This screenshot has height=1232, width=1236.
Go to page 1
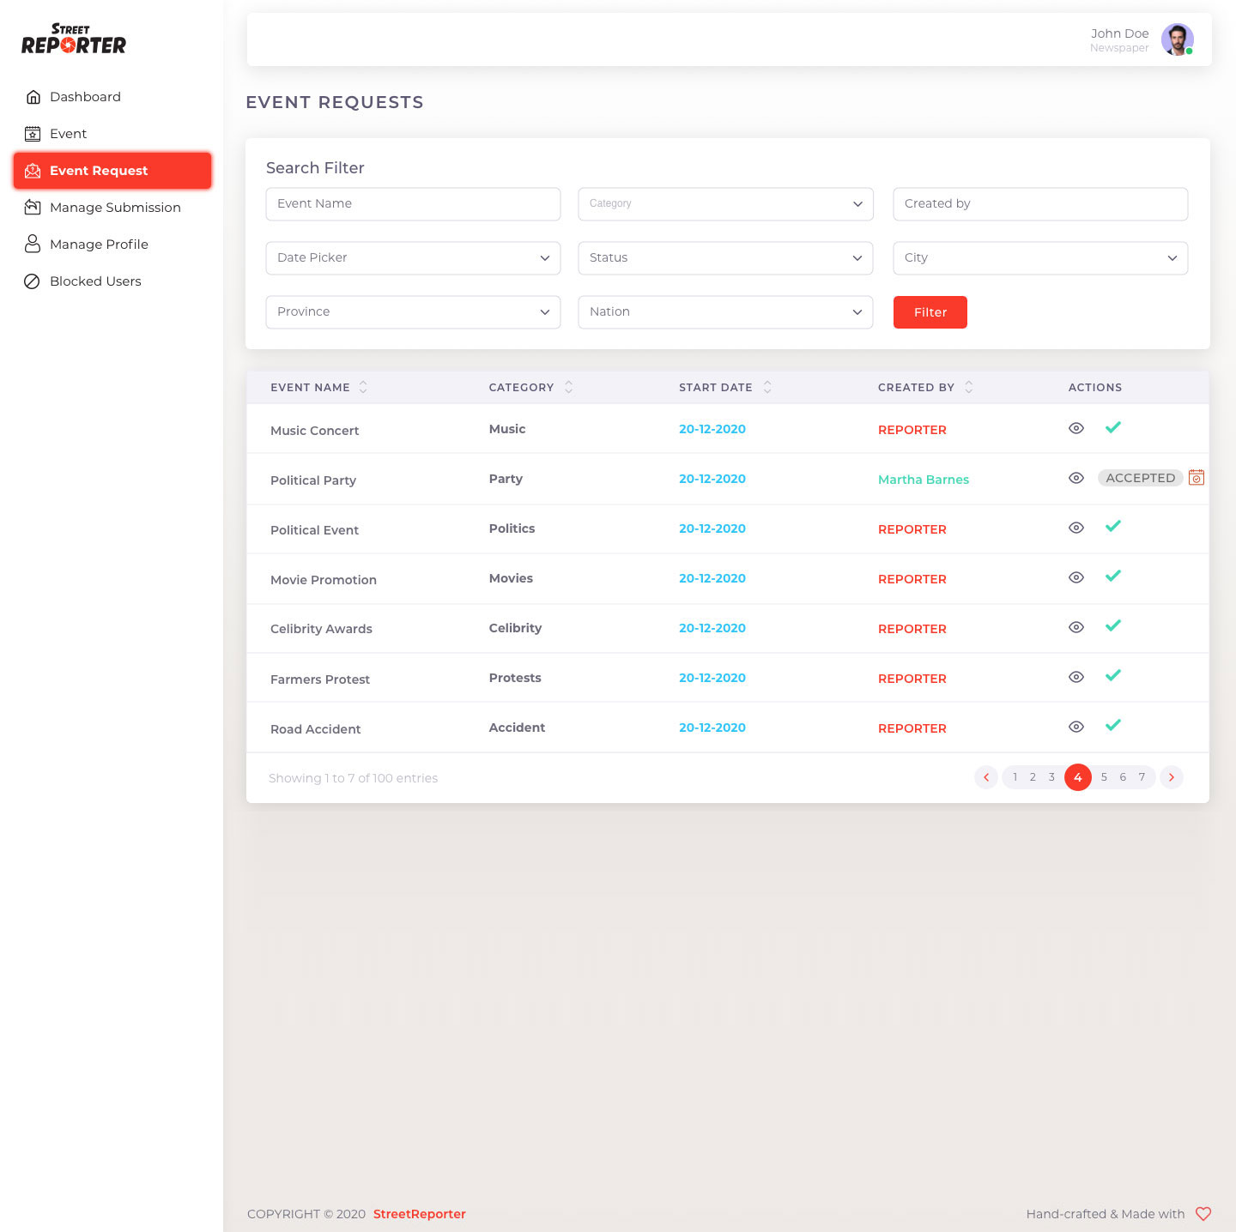click(1015, 777)
